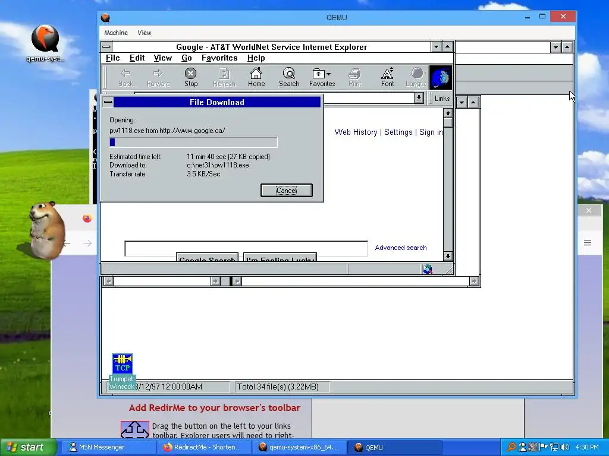Image resolution: width=609 pixels, height=456 pixels.
Task: Switch to qemu-system-x86_64 taskbar item
Action: click(299, 447)
